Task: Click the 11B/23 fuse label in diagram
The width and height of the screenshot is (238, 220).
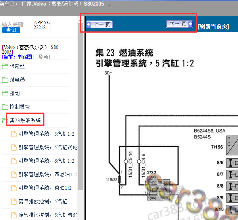Action: [111, 180]
